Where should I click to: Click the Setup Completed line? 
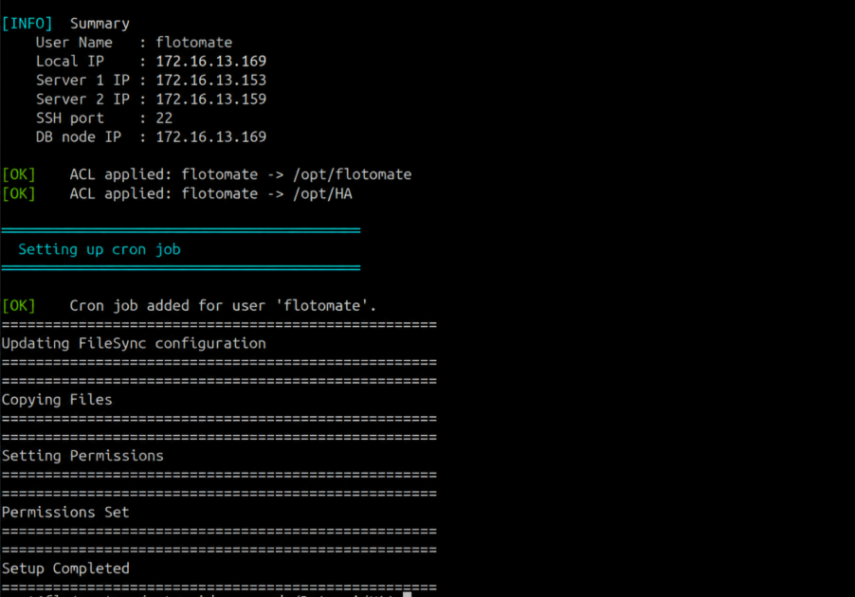[65, 569]
